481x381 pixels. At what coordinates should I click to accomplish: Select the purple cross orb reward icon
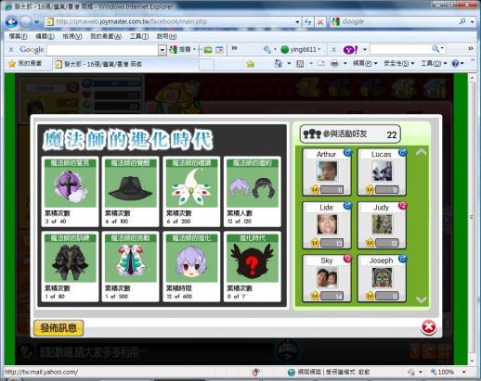coord(71,186)
